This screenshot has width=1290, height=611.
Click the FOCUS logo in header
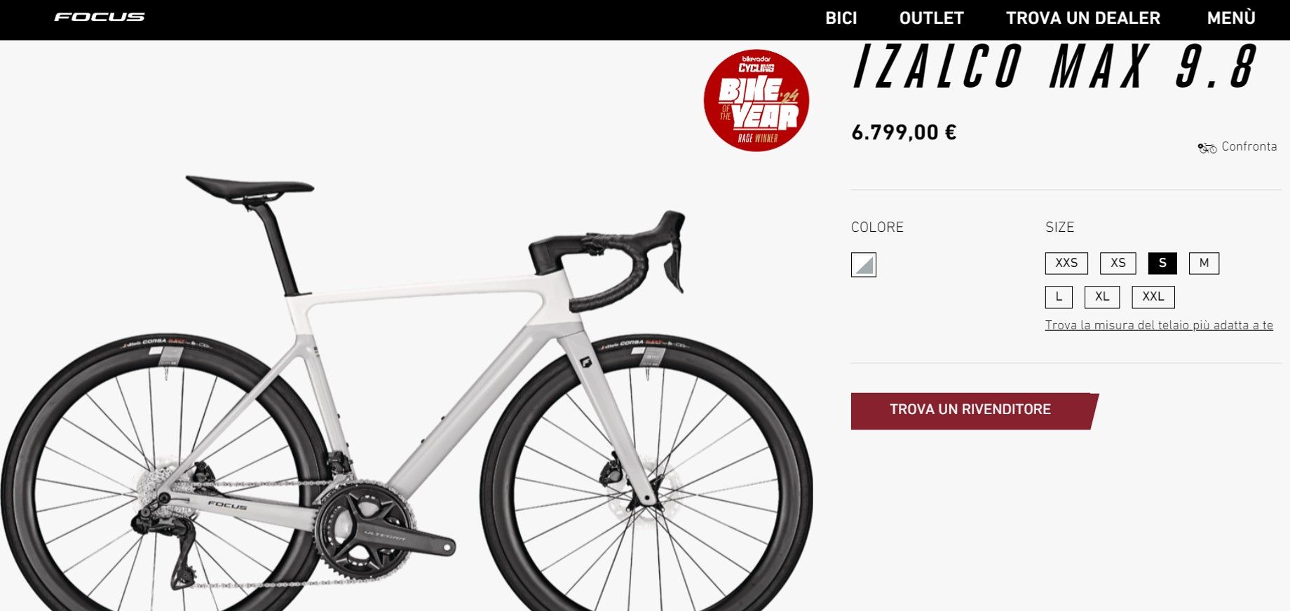click(x=100, y=17)
